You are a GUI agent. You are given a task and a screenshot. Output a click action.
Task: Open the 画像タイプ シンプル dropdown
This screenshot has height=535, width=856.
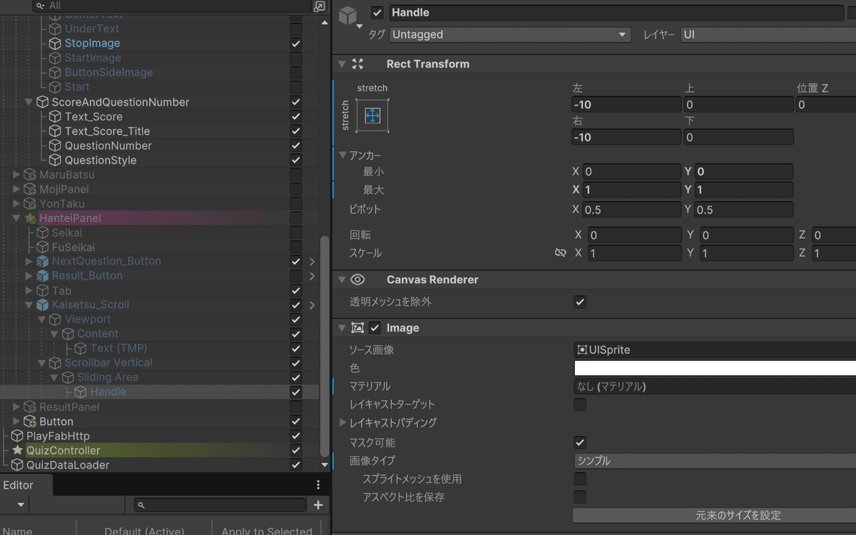click(715, 461)
